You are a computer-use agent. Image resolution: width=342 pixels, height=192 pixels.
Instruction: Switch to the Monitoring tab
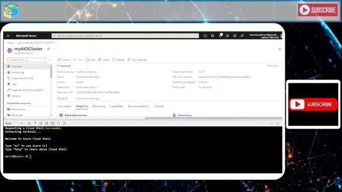[99, 106]
